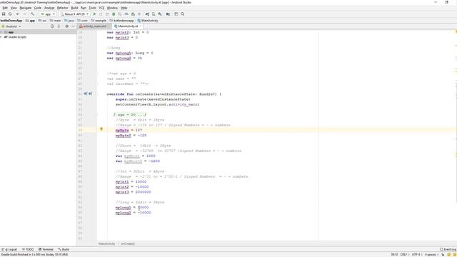Image resolution: width=457 pixels, height=257 pixels.
Task: Open the run configuration 'app' dropdown
Action: pyautogui.click(x=48, y=14)
